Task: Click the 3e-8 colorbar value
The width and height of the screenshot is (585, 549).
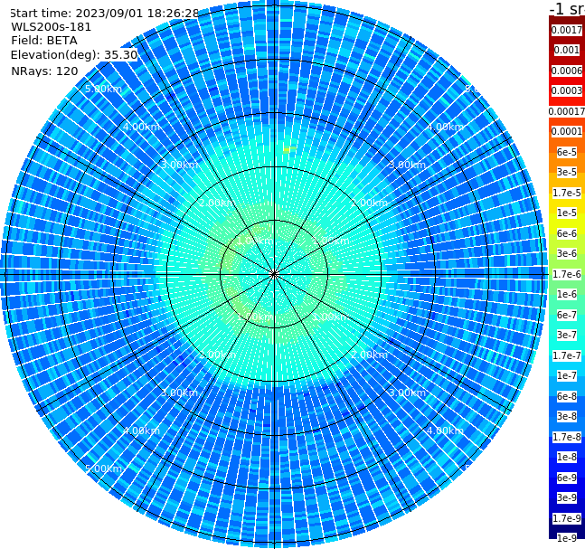Action: point(567,416)
